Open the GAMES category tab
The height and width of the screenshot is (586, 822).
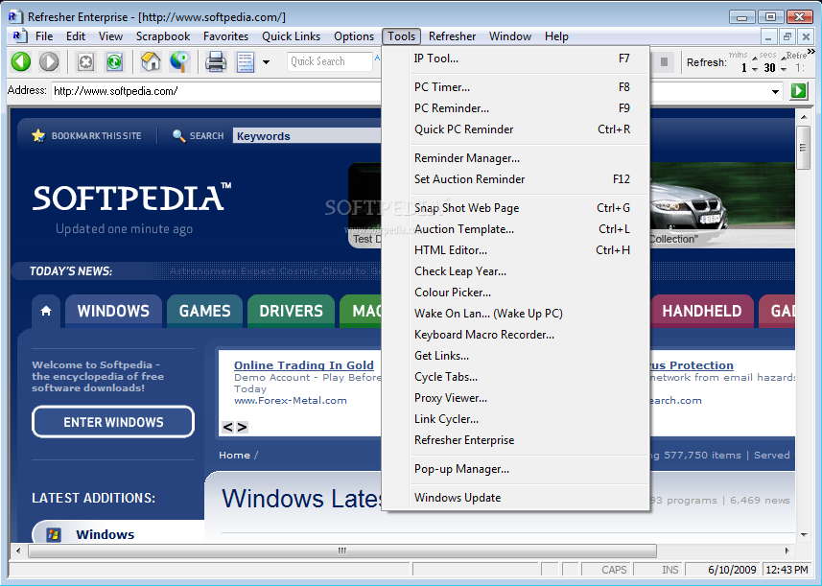(204, 311)
